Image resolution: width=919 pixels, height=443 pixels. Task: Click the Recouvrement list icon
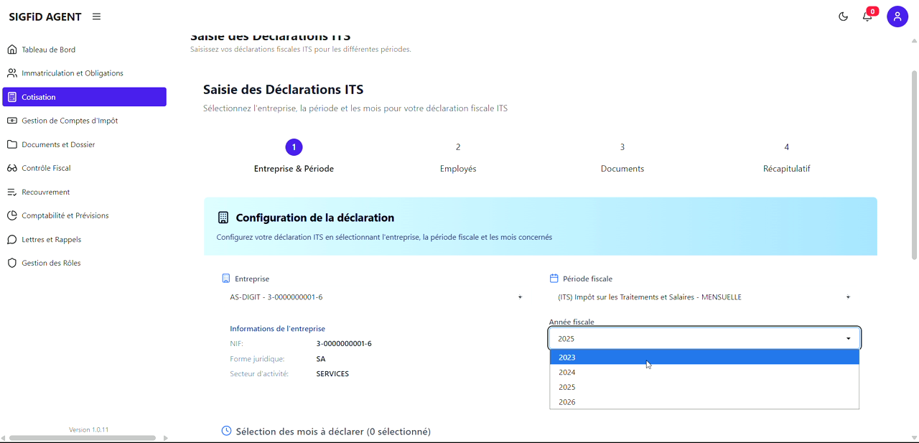coord(11,192)
